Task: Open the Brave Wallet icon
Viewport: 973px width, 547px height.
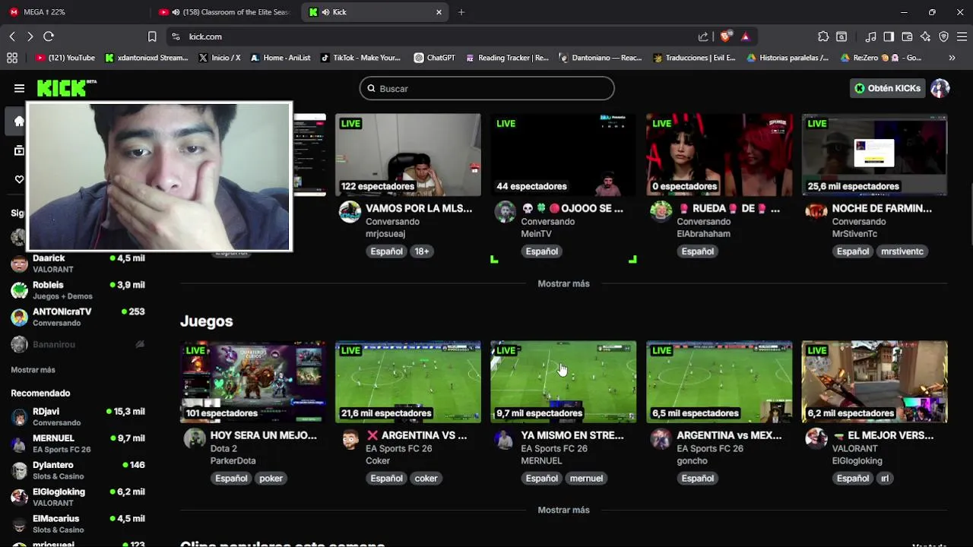Action: coord(907,36)
